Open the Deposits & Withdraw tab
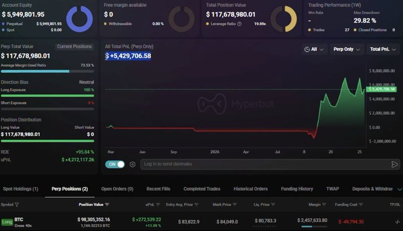403x231 pixels. tap(372, 189)
